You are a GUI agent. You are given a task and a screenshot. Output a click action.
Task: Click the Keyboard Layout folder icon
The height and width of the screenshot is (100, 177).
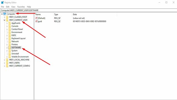click(10, 38)
